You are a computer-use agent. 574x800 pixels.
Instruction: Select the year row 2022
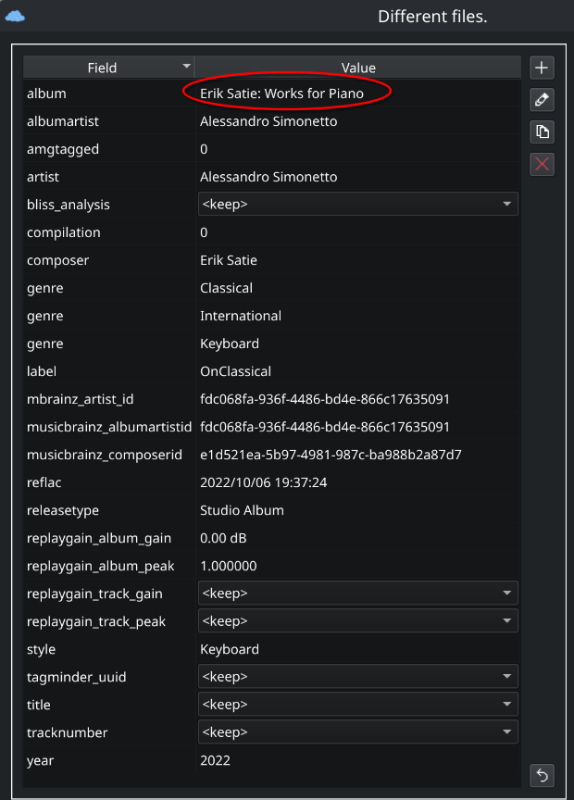[215, 760]
